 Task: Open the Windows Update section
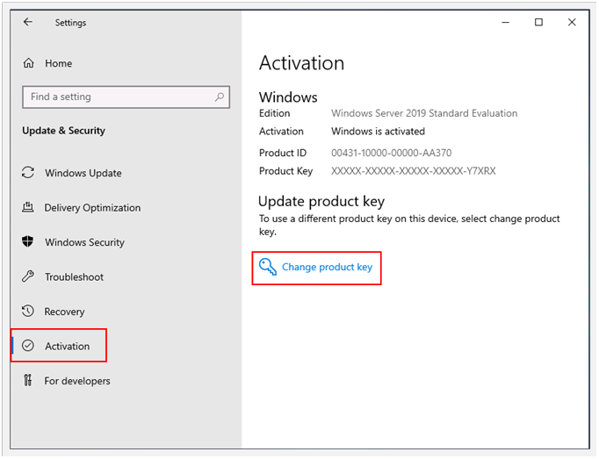(83, 173)
